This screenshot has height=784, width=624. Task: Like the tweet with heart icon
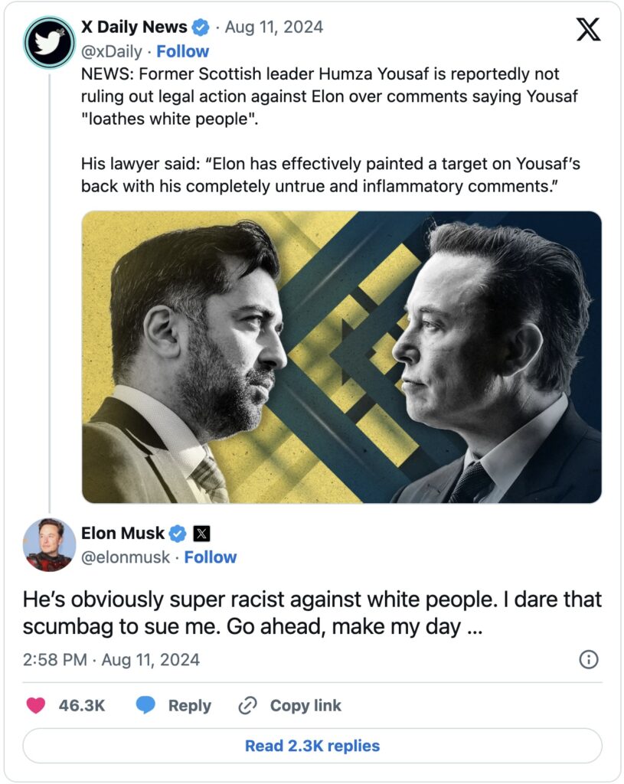36,705
